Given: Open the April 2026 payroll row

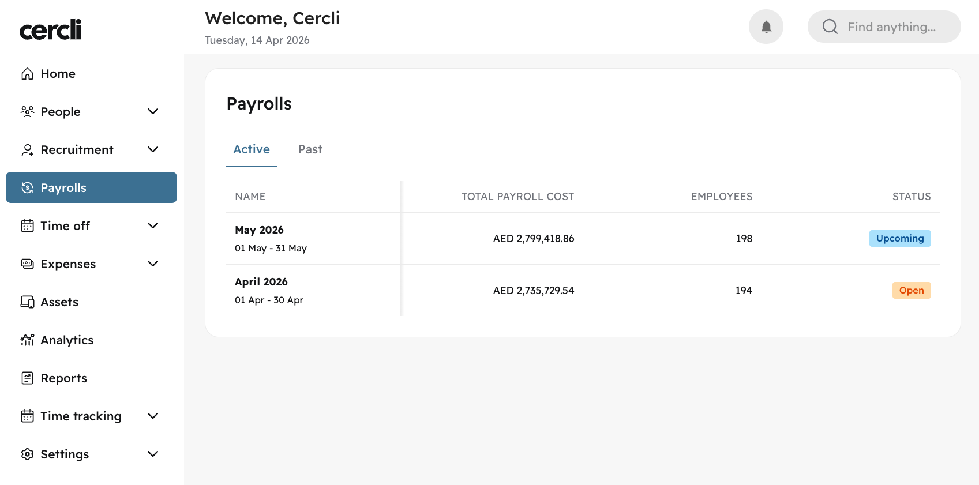Looking at the screenshot, I should coord(261,282).
